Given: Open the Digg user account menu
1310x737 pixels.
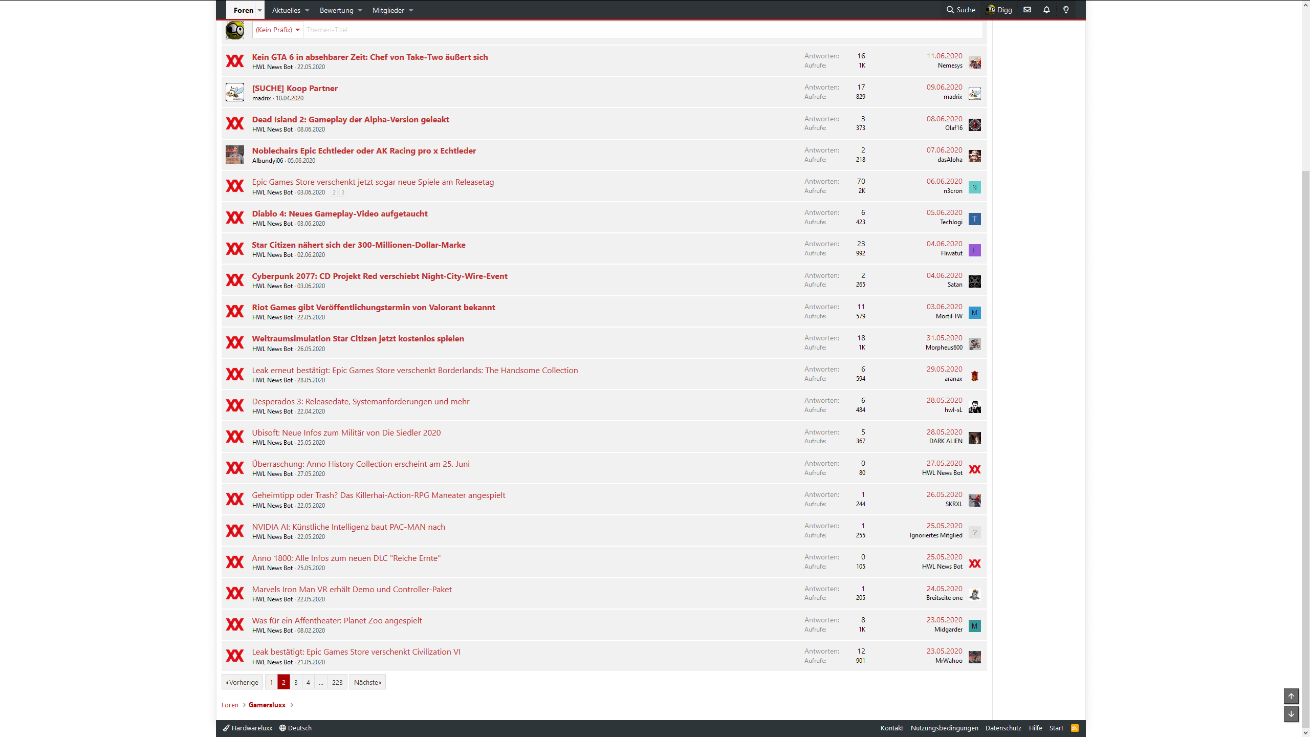Looking at the screenshot, I should (x=999, y=10).
